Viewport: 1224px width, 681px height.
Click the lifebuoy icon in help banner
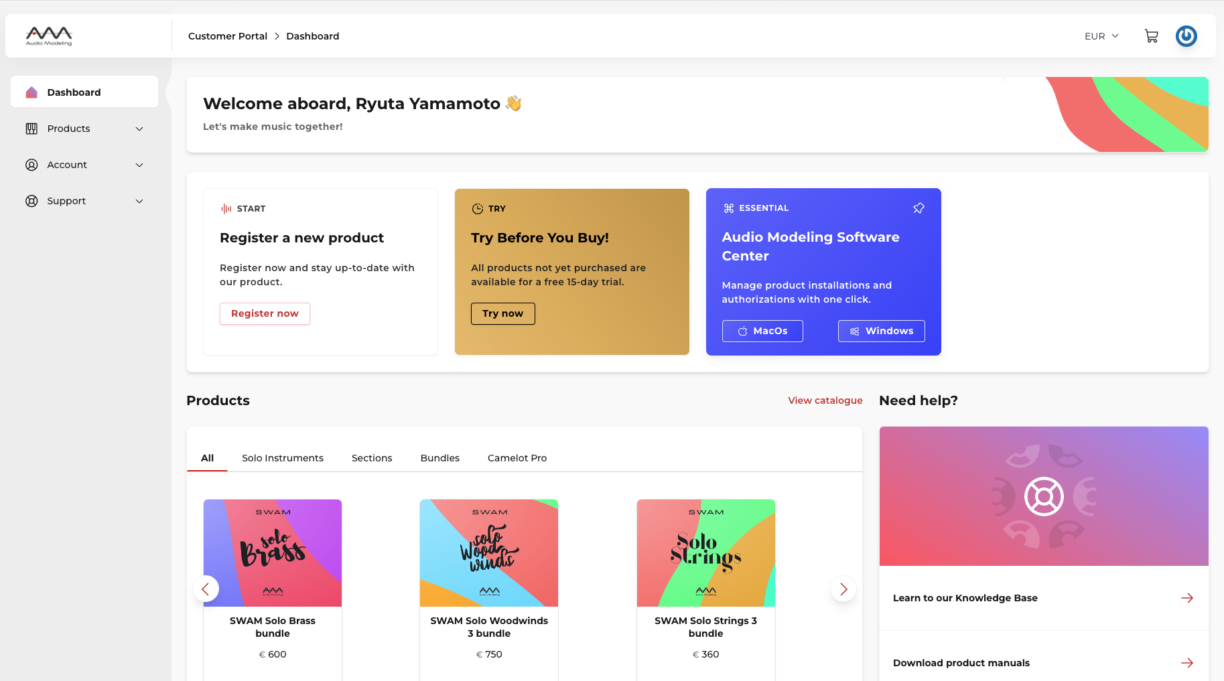(x=1044, y=496)
